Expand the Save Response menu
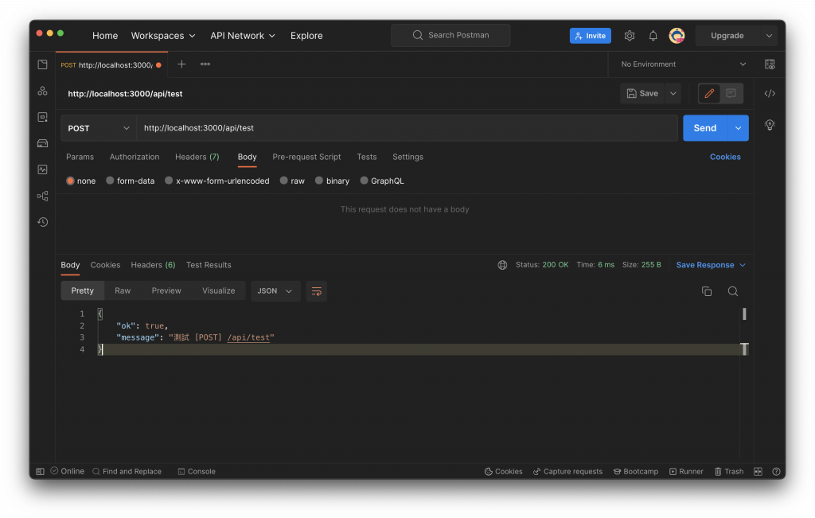 [711, 265]
